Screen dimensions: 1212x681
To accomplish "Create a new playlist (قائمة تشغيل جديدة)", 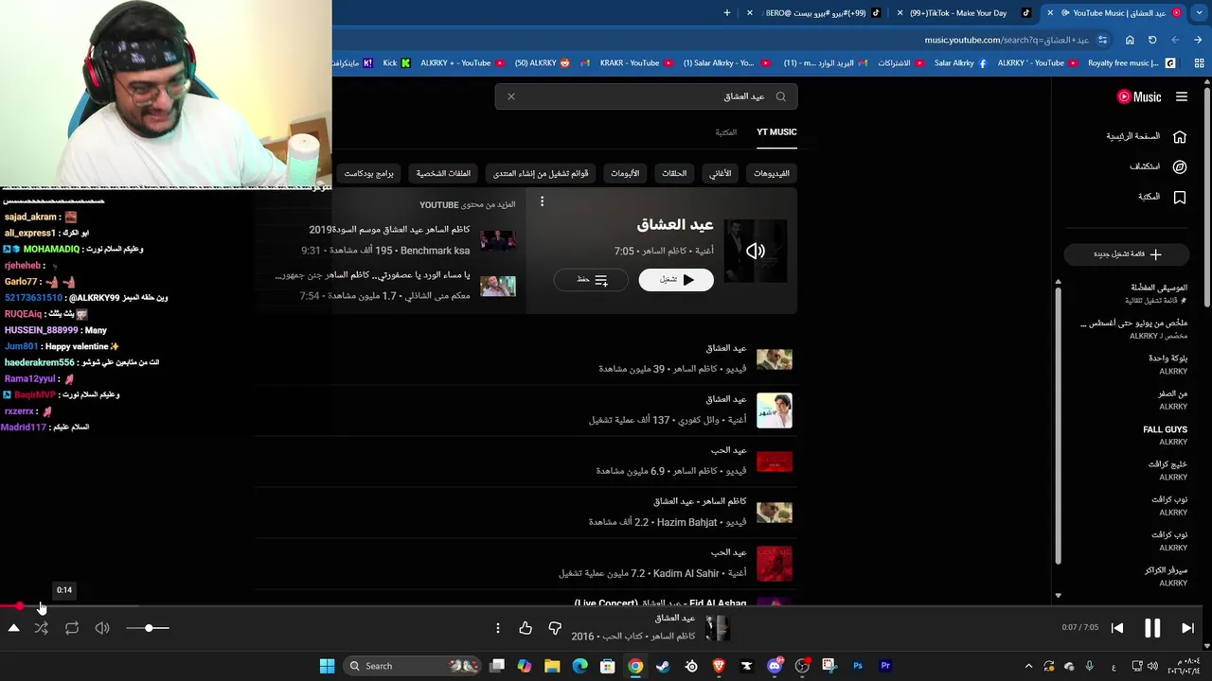I will (x=1127, y=254).
